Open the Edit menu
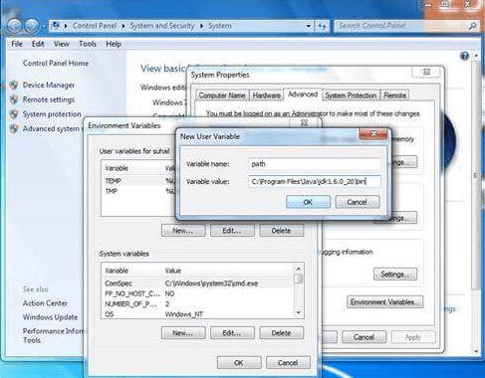Image resolution: width=485 pixels, height=378 pixels. pos(38,44)
